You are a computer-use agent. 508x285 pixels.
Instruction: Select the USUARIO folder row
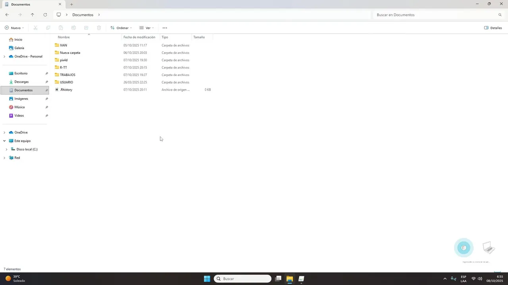[x=133, y=82]
